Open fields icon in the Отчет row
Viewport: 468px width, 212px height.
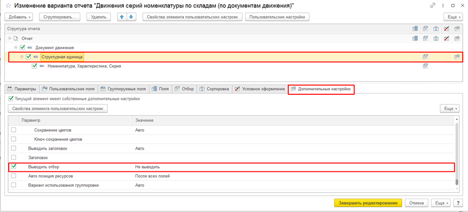pyautogui.click(x=415, y=38)
